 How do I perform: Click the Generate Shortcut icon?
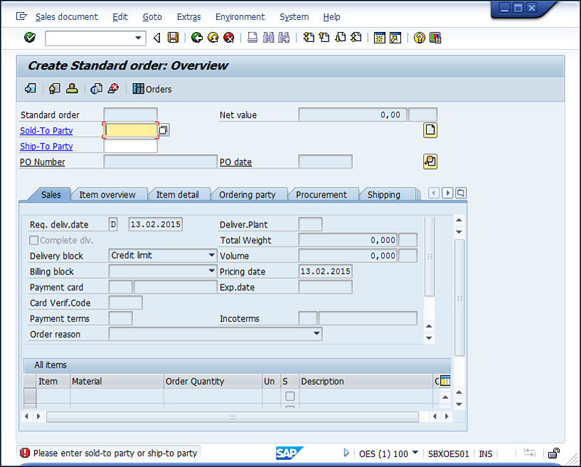pos(395,38)
